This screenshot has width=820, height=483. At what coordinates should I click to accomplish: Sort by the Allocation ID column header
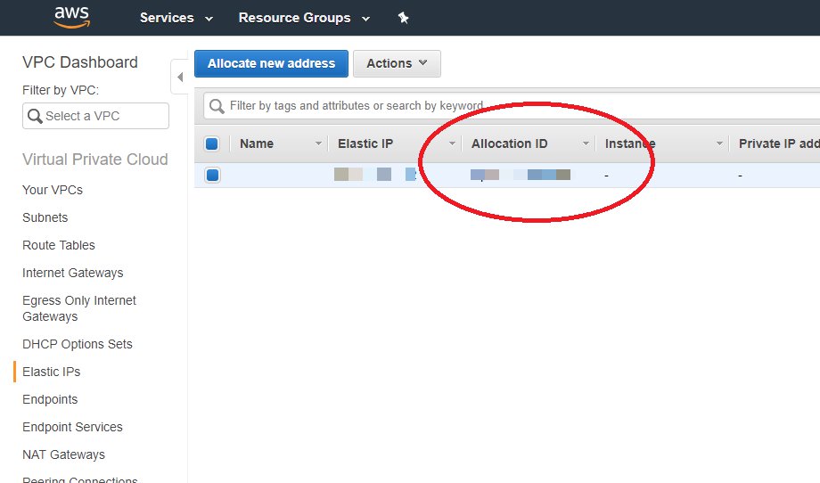coord(509,143)
